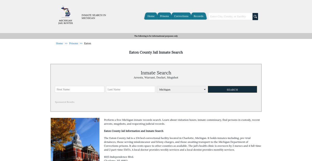Click 'Arrests, Warrant, Docket, Mugshot' subtitle
This screenshot has height=161, width=312.
(x=156, y=78)
